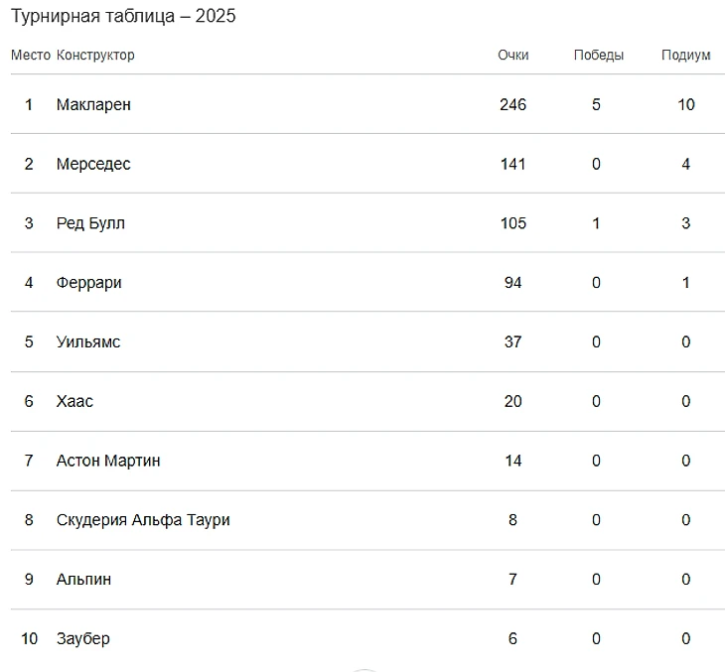Screen dimensions: 725x672
Task: Click the Конструктор column header
Action: coord(95,56)
